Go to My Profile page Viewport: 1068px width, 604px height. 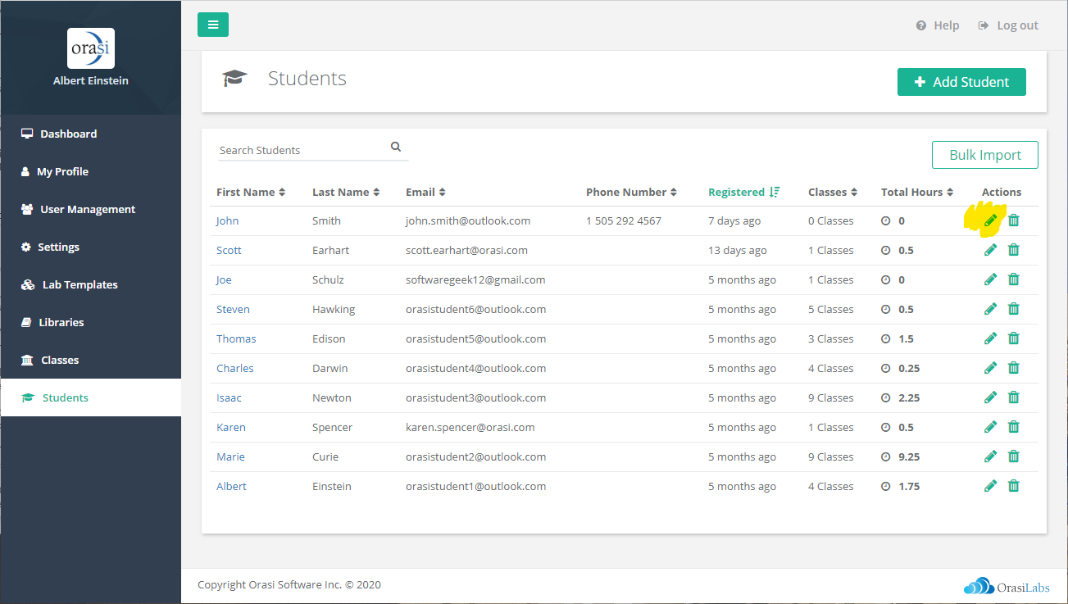coord(91,171)
